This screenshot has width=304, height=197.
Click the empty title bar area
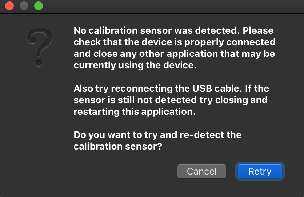point(164,6)
